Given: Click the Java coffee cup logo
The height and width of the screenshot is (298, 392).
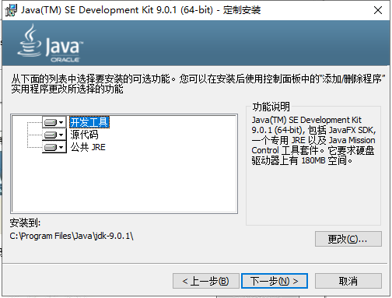Looking at the screenshot, I should (x=30, y=40).
